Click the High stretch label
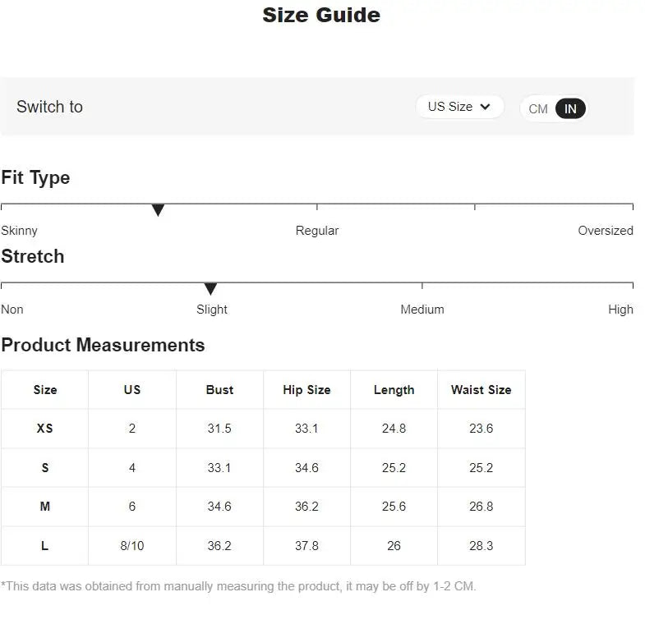The width and height of the screenshot is (645, 624). tap(620, 310)
